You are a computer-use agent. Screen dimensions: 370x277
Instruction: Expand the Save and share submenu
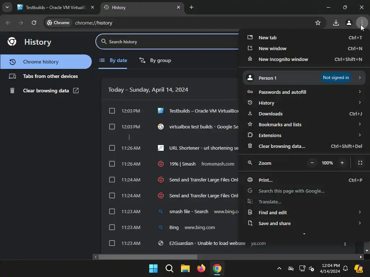pyautogui.click(x=304, y=224)
